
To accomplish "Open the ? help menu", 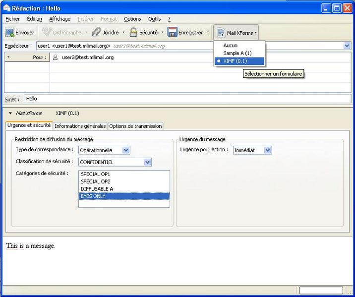I will coord(169,19).
